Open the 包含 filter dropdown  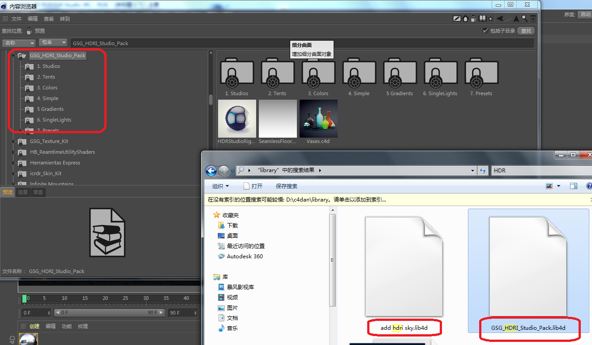pos(52,42)
